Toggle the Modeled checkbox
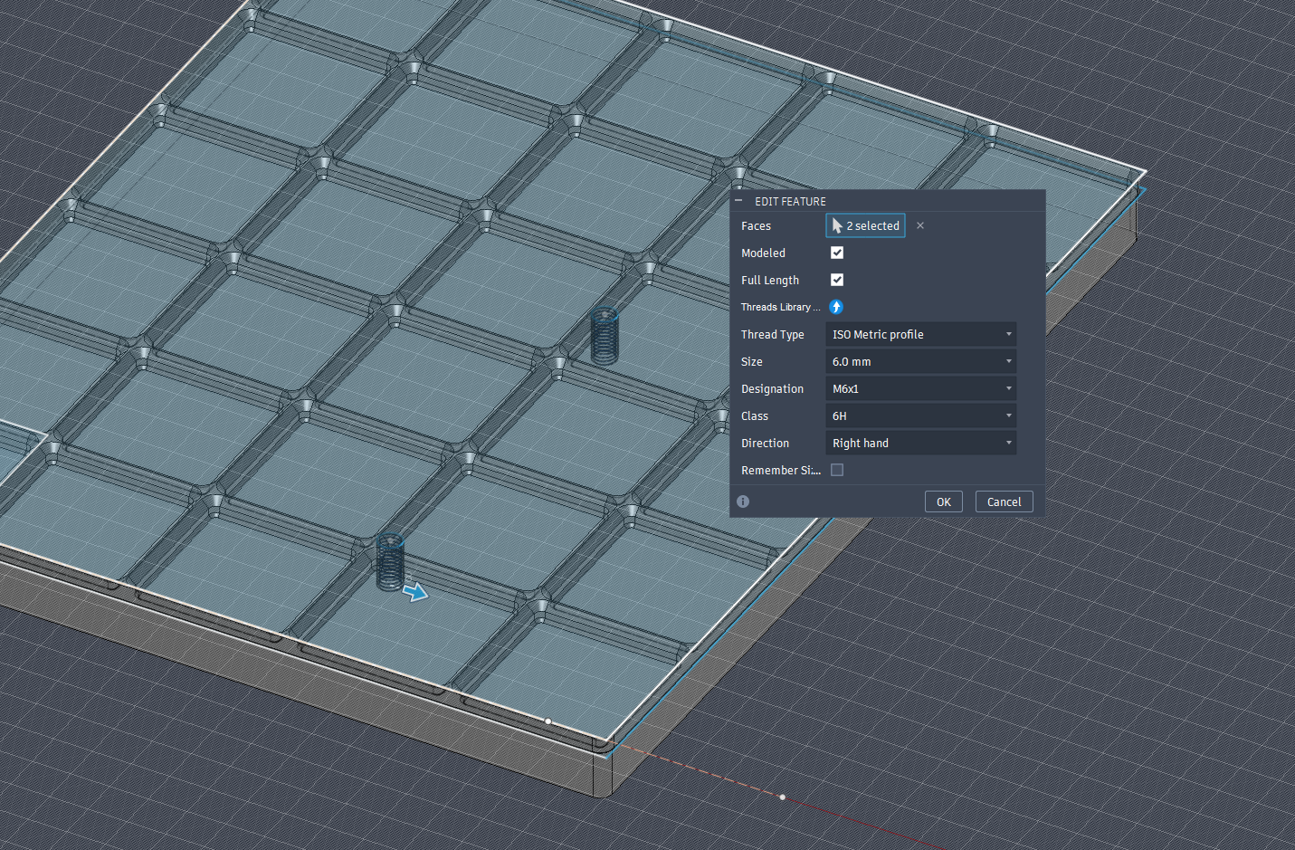The height and width of the screenshot is (850, 1295). tap(837, 253)
